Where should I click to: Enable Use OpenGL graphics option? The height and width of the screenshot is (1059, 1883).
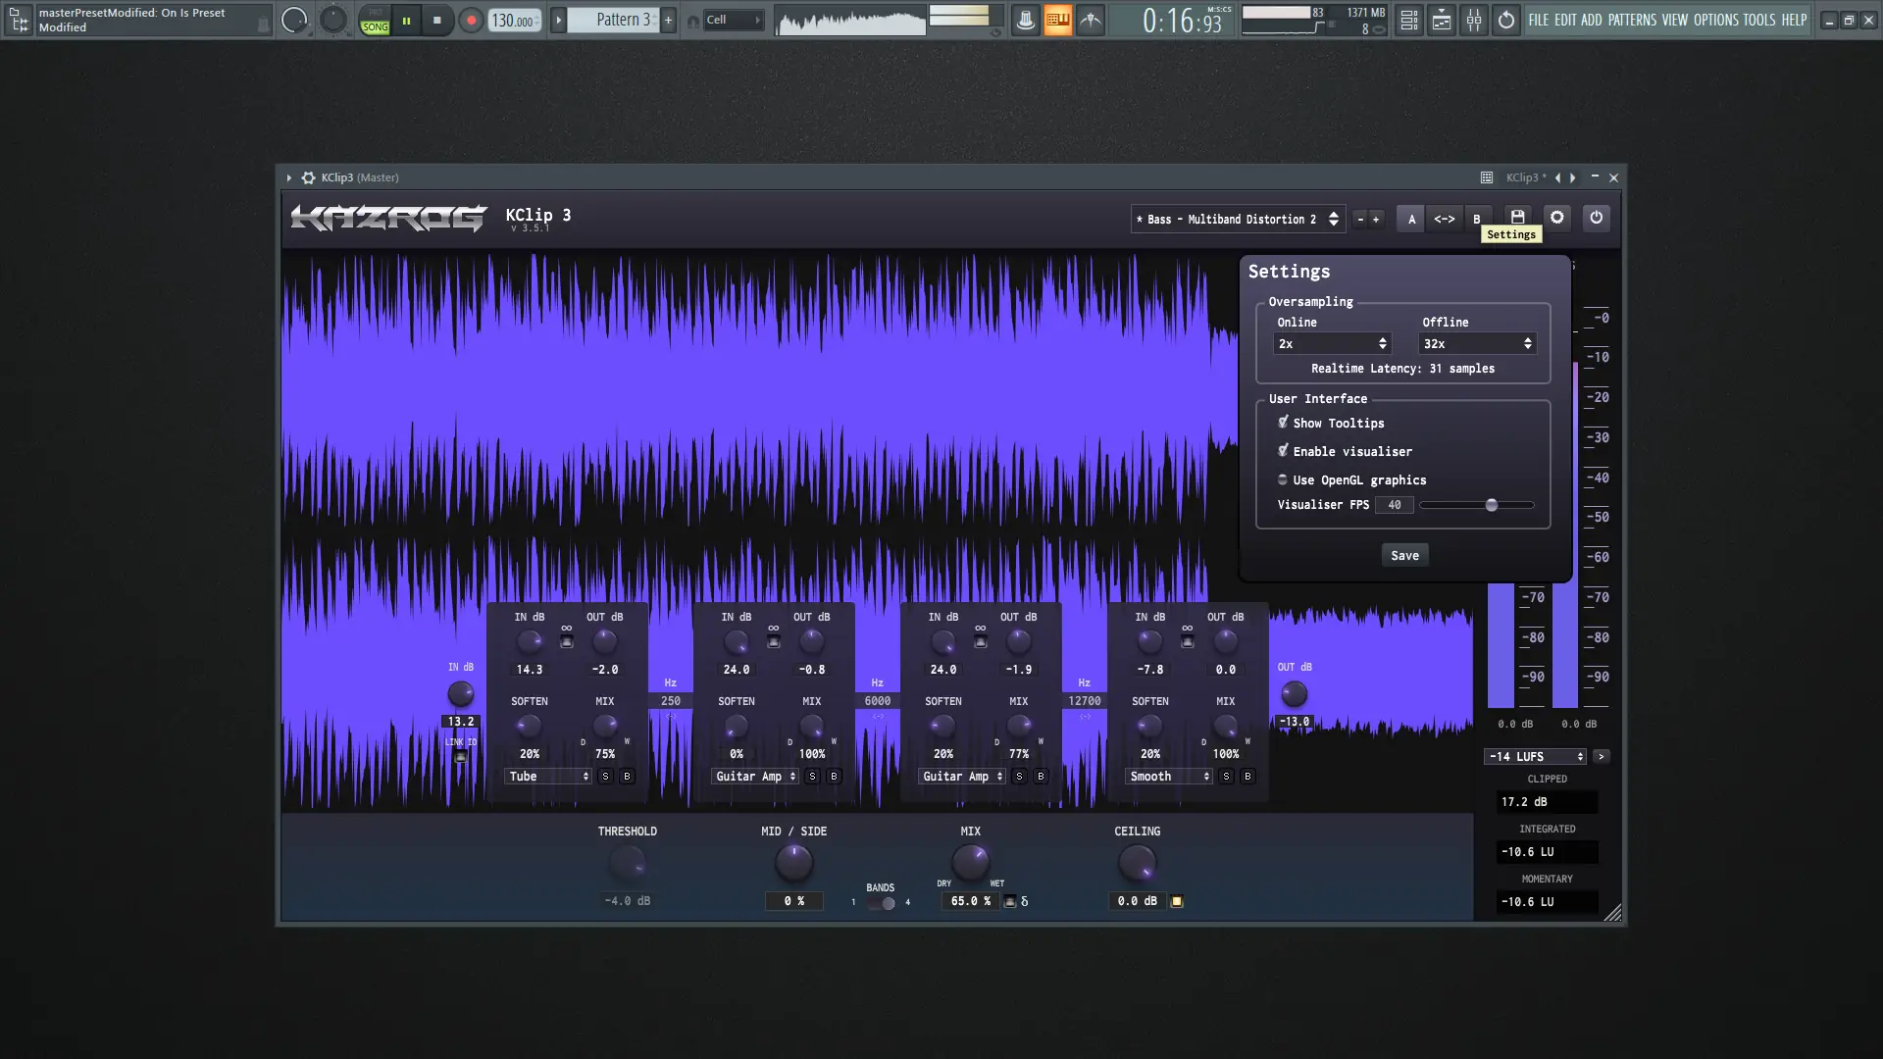pos(1283,479)
